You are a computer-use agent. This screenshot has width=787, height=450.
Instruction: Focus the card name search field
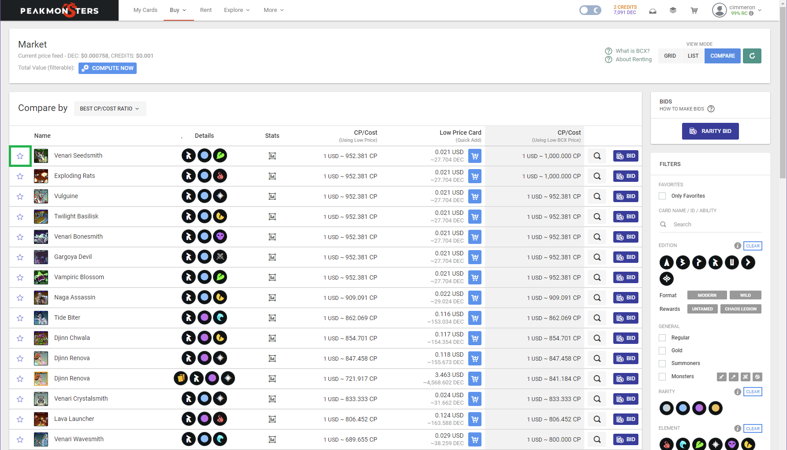click(710, 225)
